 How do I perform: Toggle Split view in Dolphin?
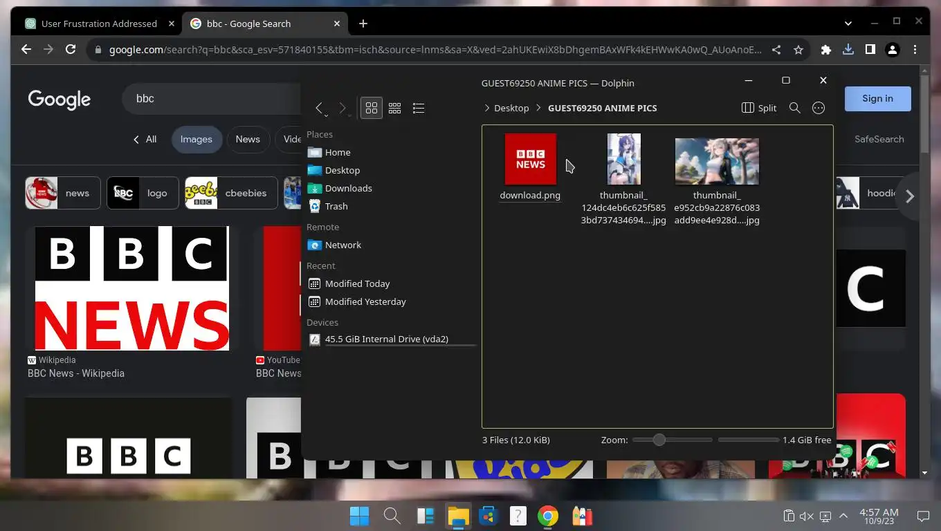(x=759, y=108)
